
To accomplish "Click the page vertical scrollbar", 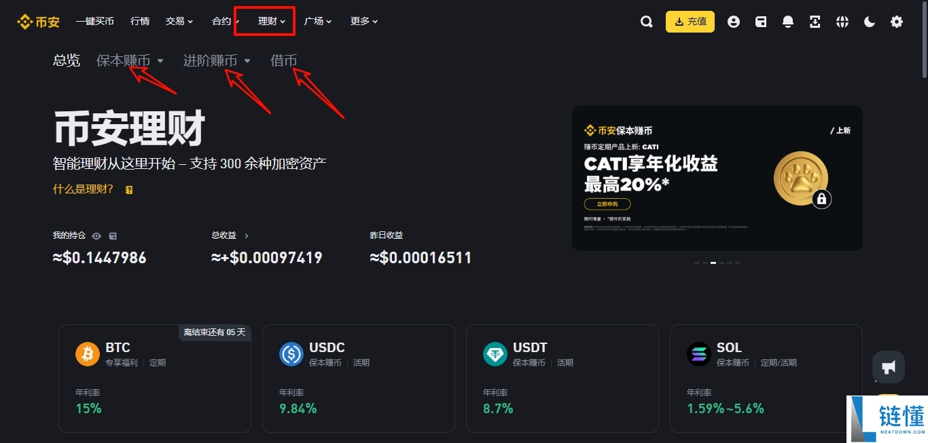I will [x=924, y=41].
